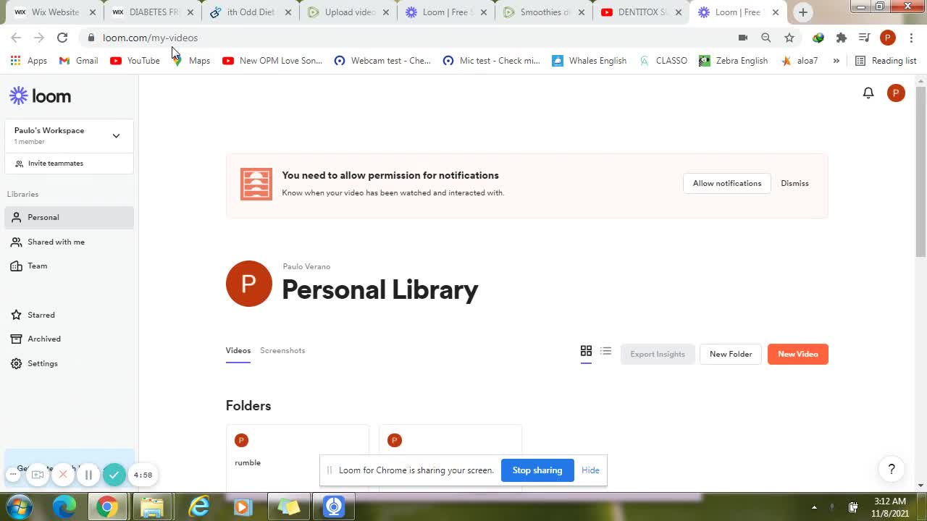Cancel recording with the red X
Viewport: 927px width, 521px height.
(63, 475)
